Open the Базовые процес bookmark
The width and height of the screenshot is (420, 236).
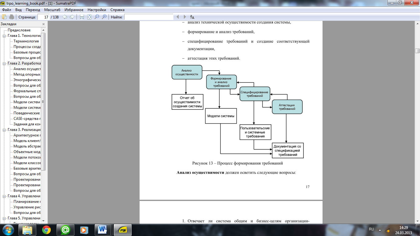pyautogui.click(x=27, y=52)
